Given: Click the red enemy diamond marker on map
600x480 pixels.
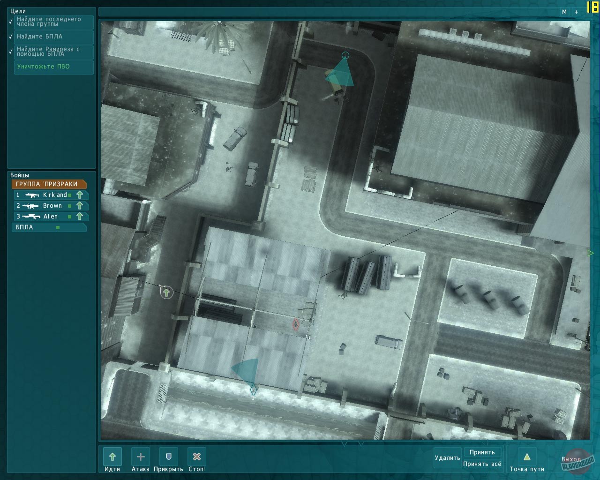Looking at the screenshot, I should (x=295, y=324).
